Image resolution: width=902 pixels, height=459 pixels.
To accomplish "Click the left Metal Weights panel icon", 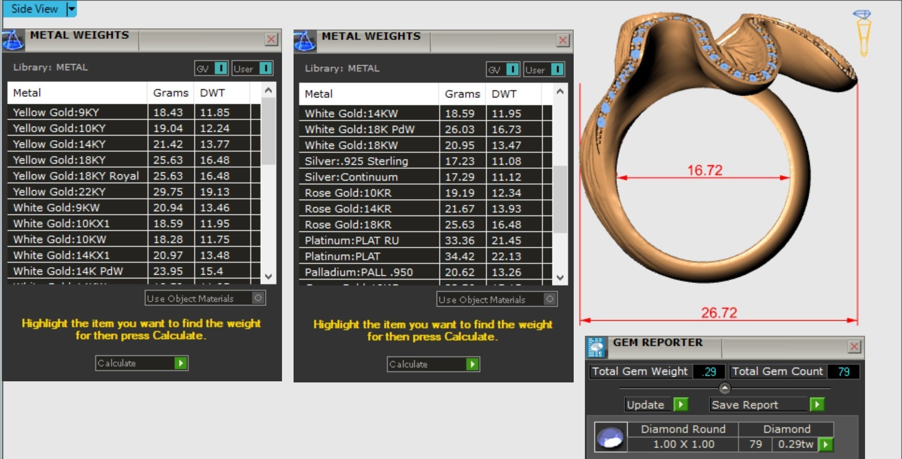I will tap(13, 40).
